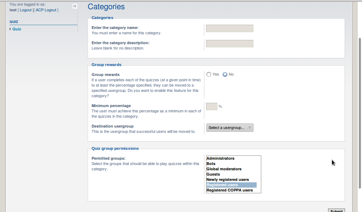
Task: Click the Logout link
Action: (x=25, y=10)
